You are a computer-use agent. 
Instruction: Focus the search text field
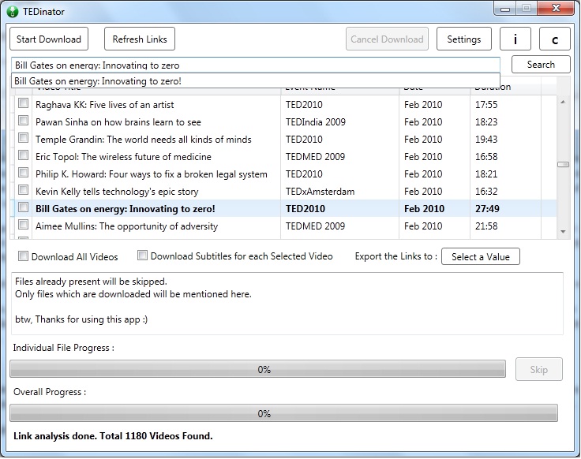[256, 65]
